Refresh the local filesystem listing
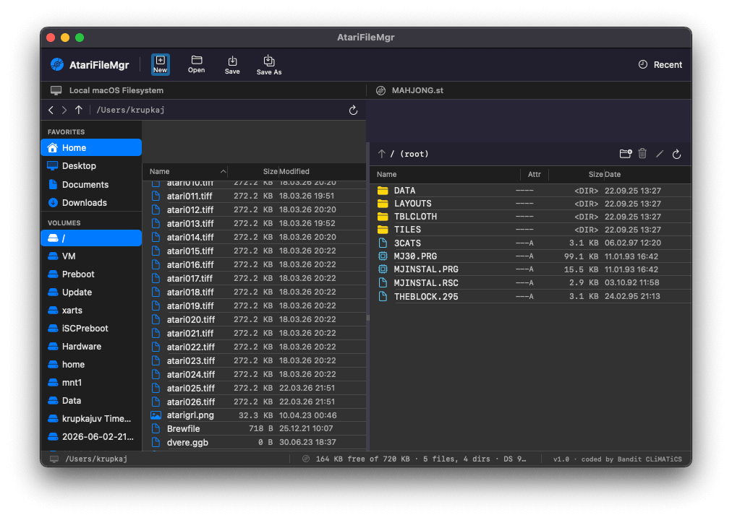Viewport: 732px width, 520px height. [x=354, y=110]
